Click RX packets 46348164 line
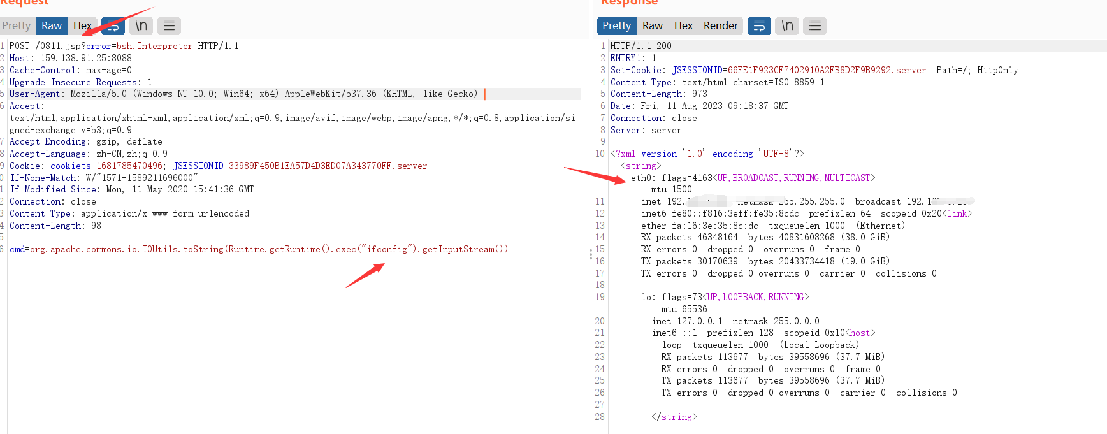This screenshot has height=434, width=1107. point(765,237)
